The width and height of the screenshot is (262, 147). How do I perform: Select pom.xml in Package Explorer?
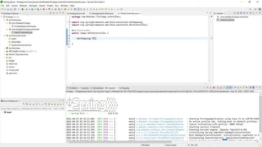[13, 73]
